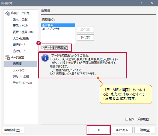Open the システムカラー settings
Image resolution: width=158 pixels, height=136 pixels.
click(x=21, y=70)
